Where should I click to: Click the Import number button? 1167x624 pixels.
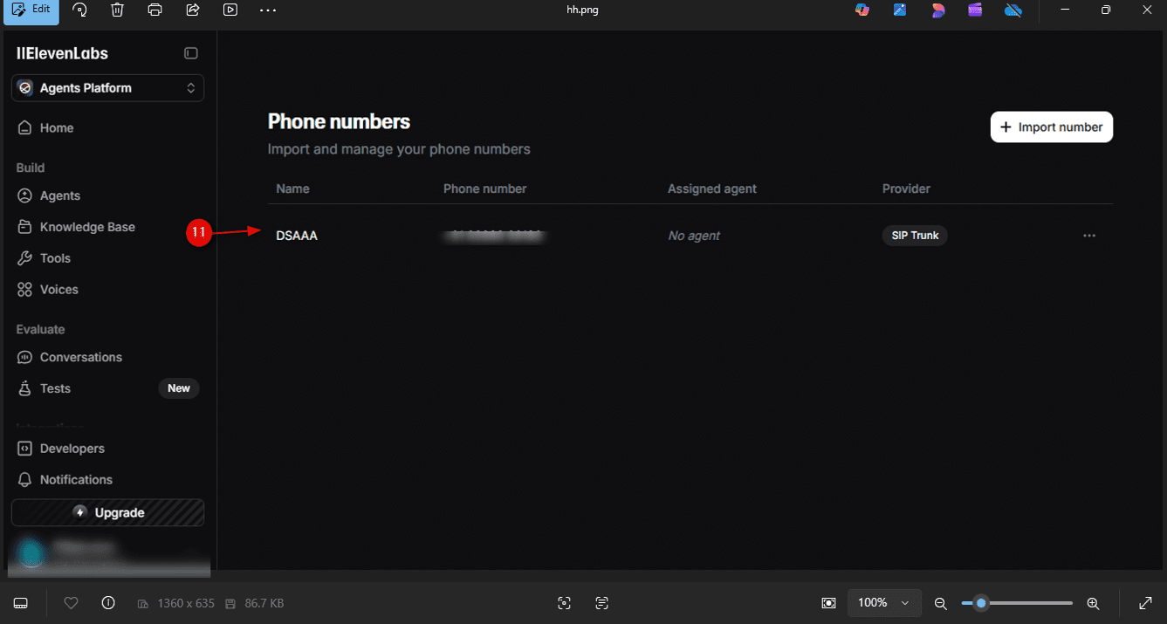tap(1051, 127)
